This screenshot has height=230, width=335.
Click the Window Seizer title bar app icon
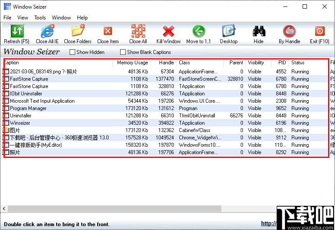click(7, 6)
